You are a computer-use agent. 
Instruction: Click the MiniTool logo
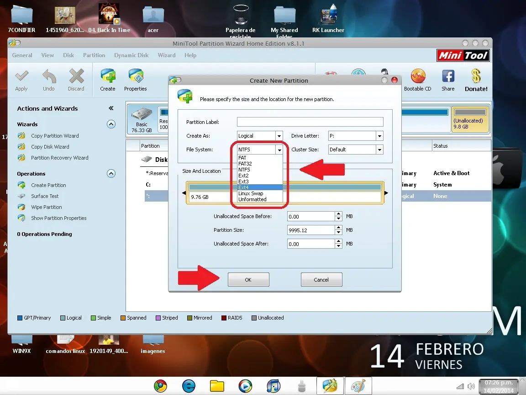(x=463, y=55)
